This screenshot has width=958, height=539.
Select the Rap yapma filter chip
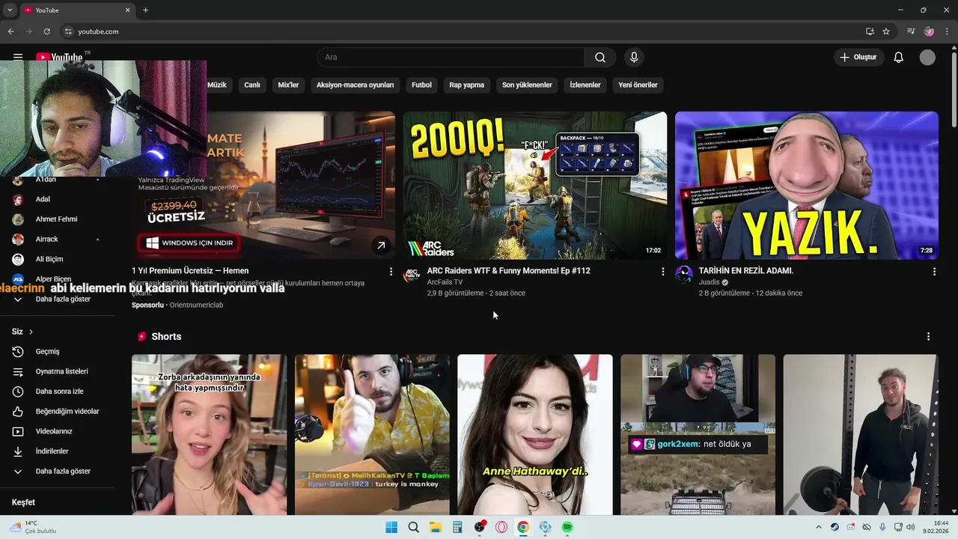point(467,85)
